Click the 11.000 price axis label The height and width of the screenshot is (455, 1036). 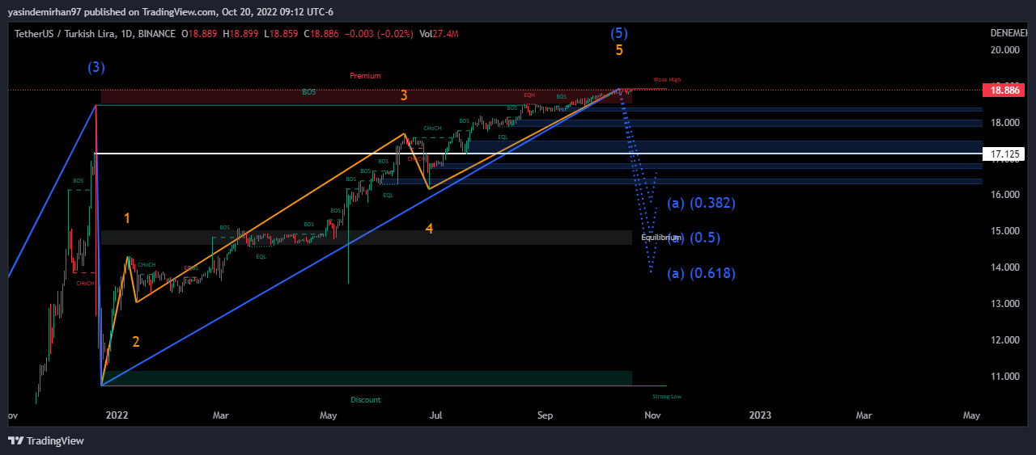point(1006,377)
